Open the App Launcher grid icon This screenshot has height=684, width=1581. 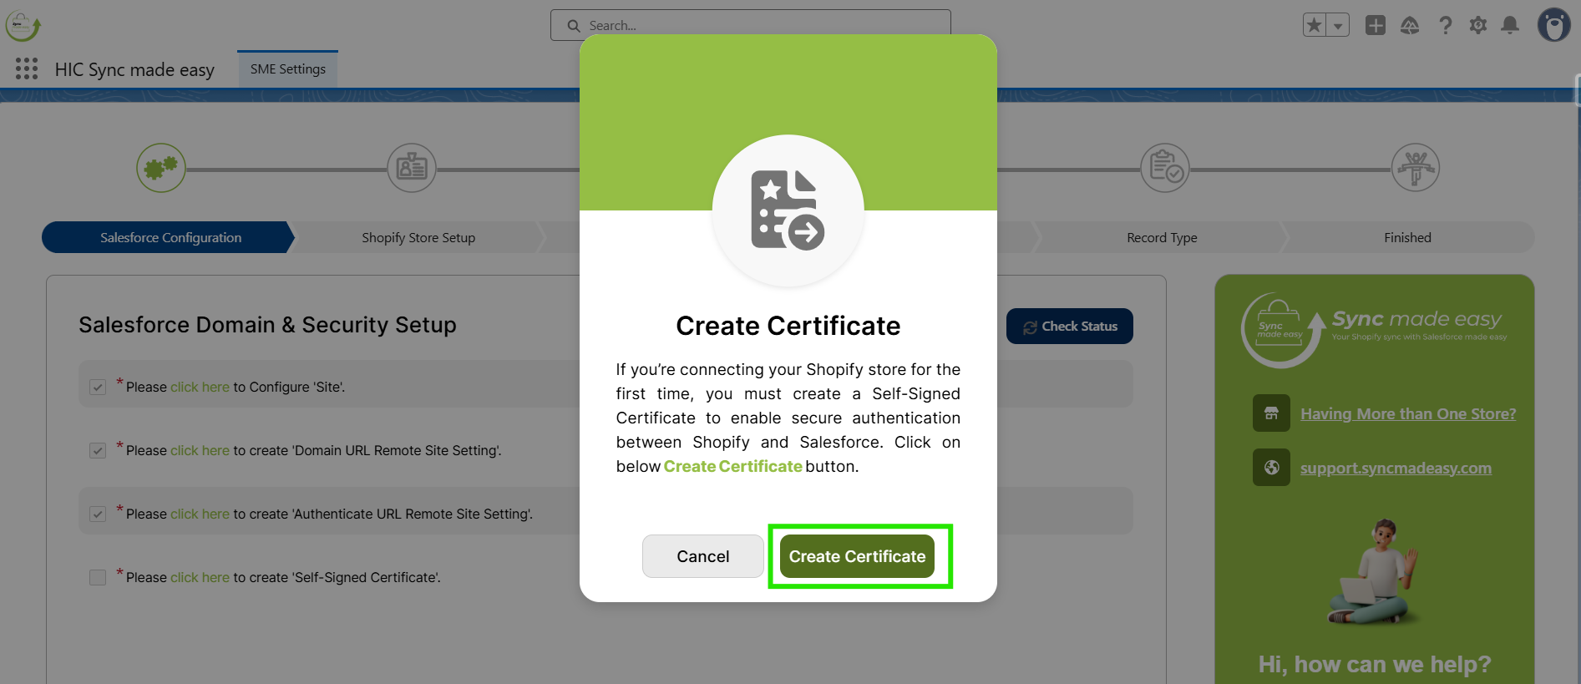point(27,69)
